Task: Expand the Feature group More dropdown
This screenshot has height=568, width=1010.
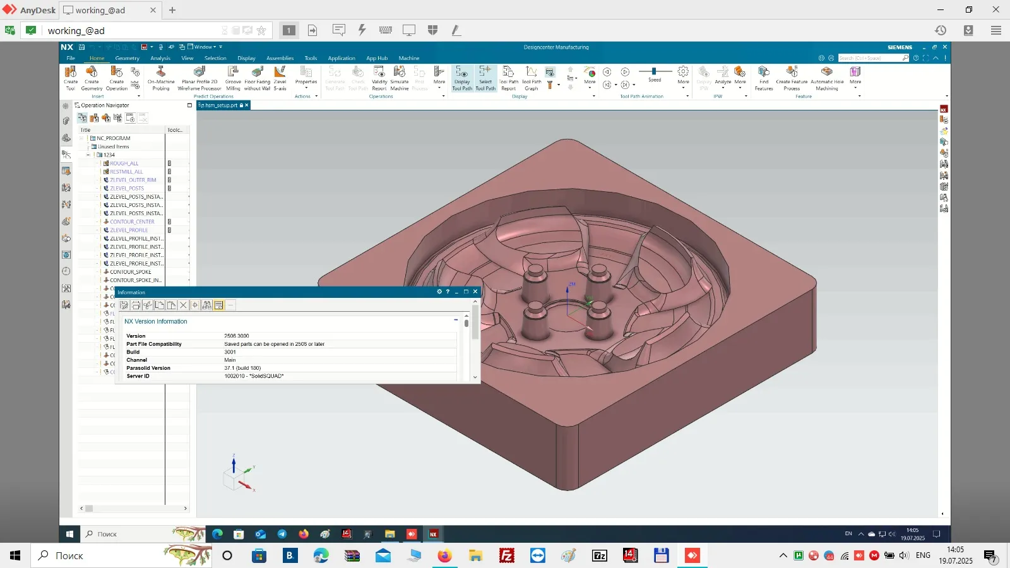Action: (855, 78)
